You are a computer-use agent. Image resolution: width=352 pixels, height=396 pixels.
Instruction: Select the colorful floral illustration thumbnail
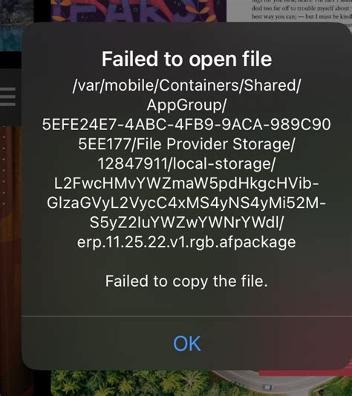pyautogui.click(x=138, y=10)
